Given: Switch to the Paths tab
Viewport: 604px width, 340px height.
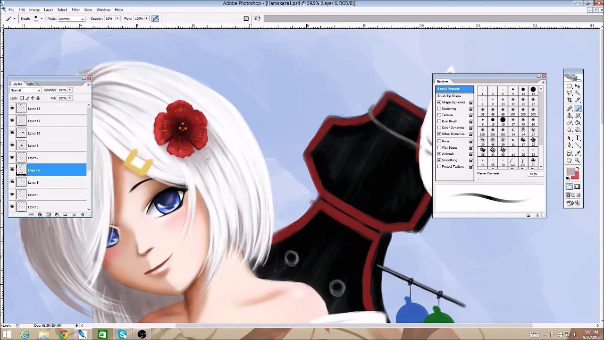Looking at the screenshot, I should click(30, 84).
